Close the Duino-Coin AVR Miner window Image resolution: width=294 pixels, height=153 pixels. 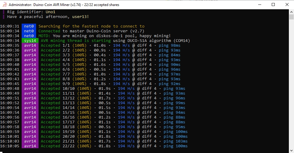pyautogui.click(x=287, y=5)
